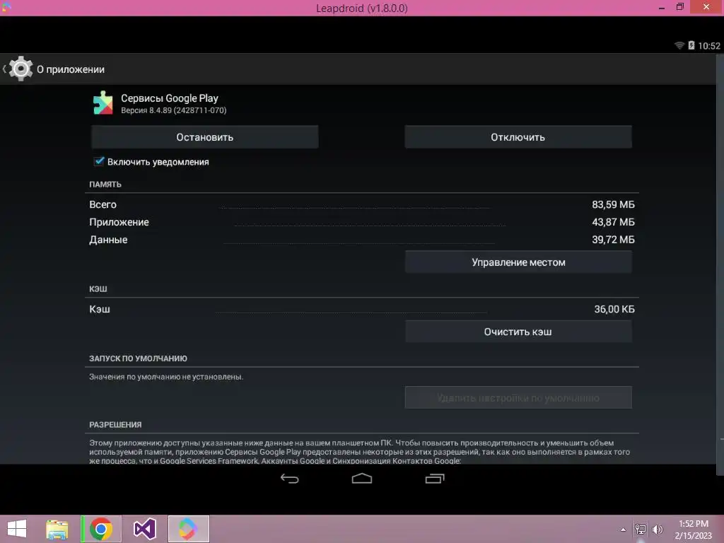Click the Данные value 39,72 МБ
The height and width of the screenshot is (543, 724).
tap(613, 239)
